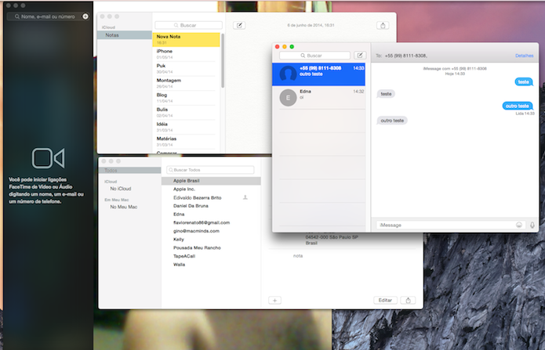Open Detalhes in the Messages conversation
This screenshot has height=350, width=545.
pos(524,56)
